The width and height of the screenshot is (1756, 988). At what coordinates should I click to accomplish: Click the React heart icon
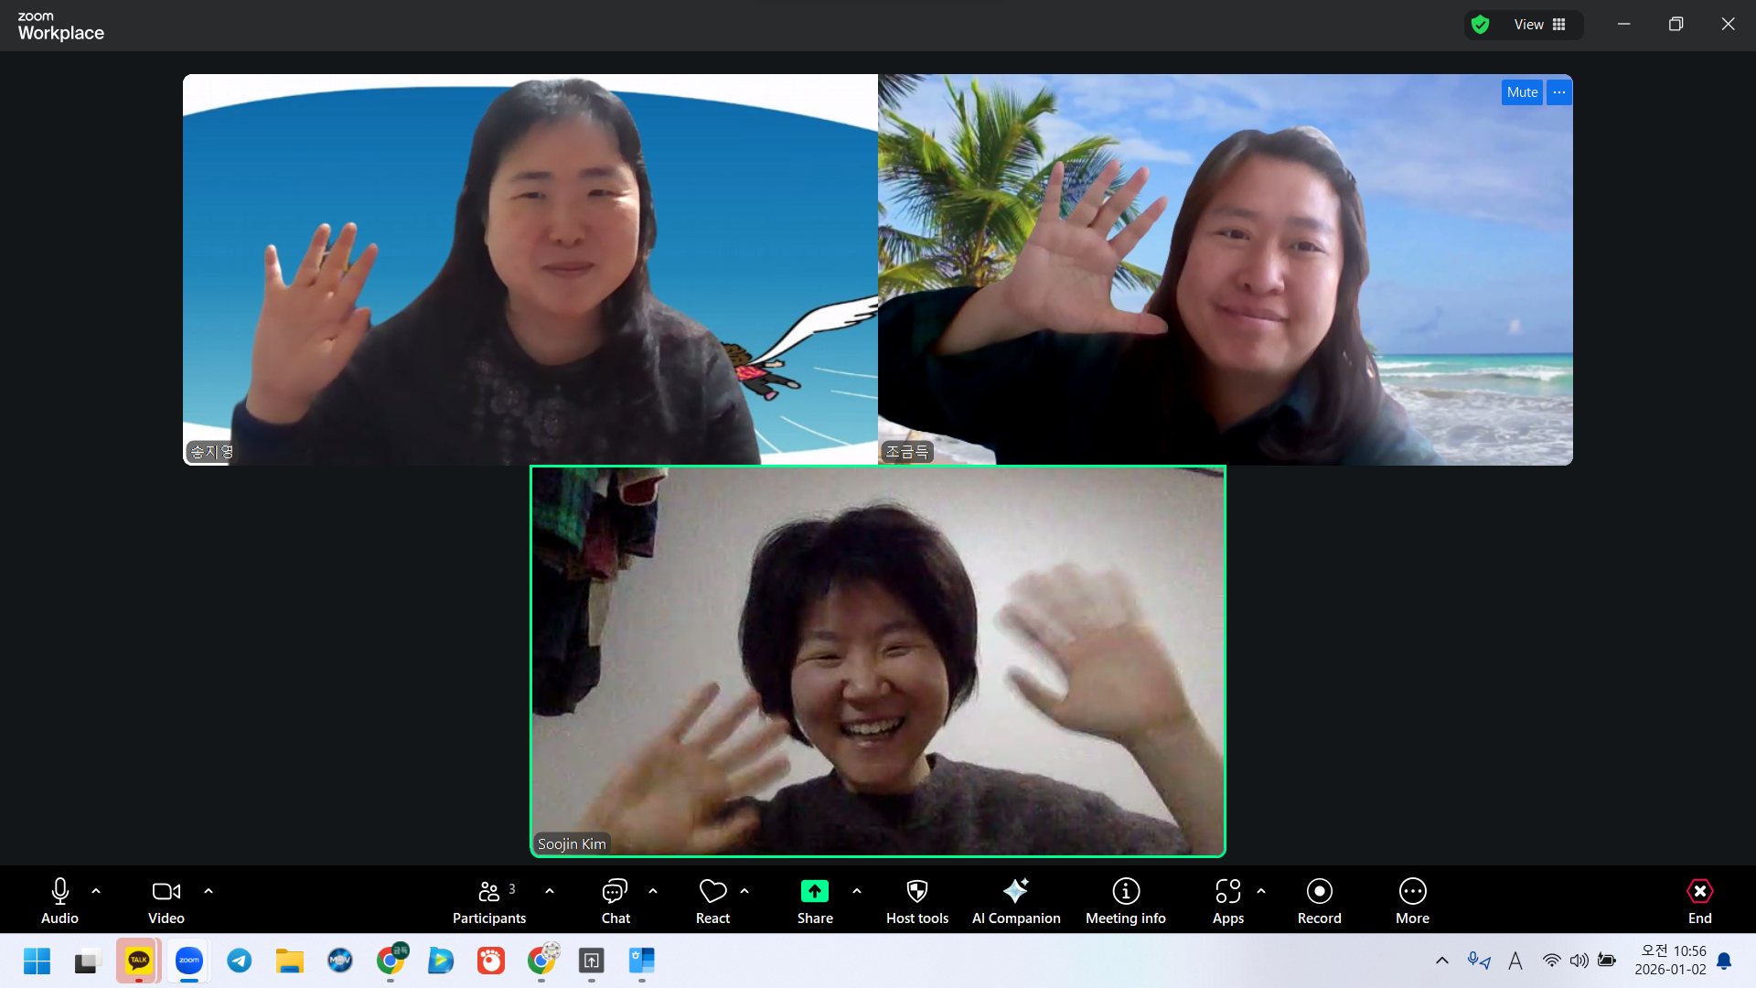coord(712,892)
